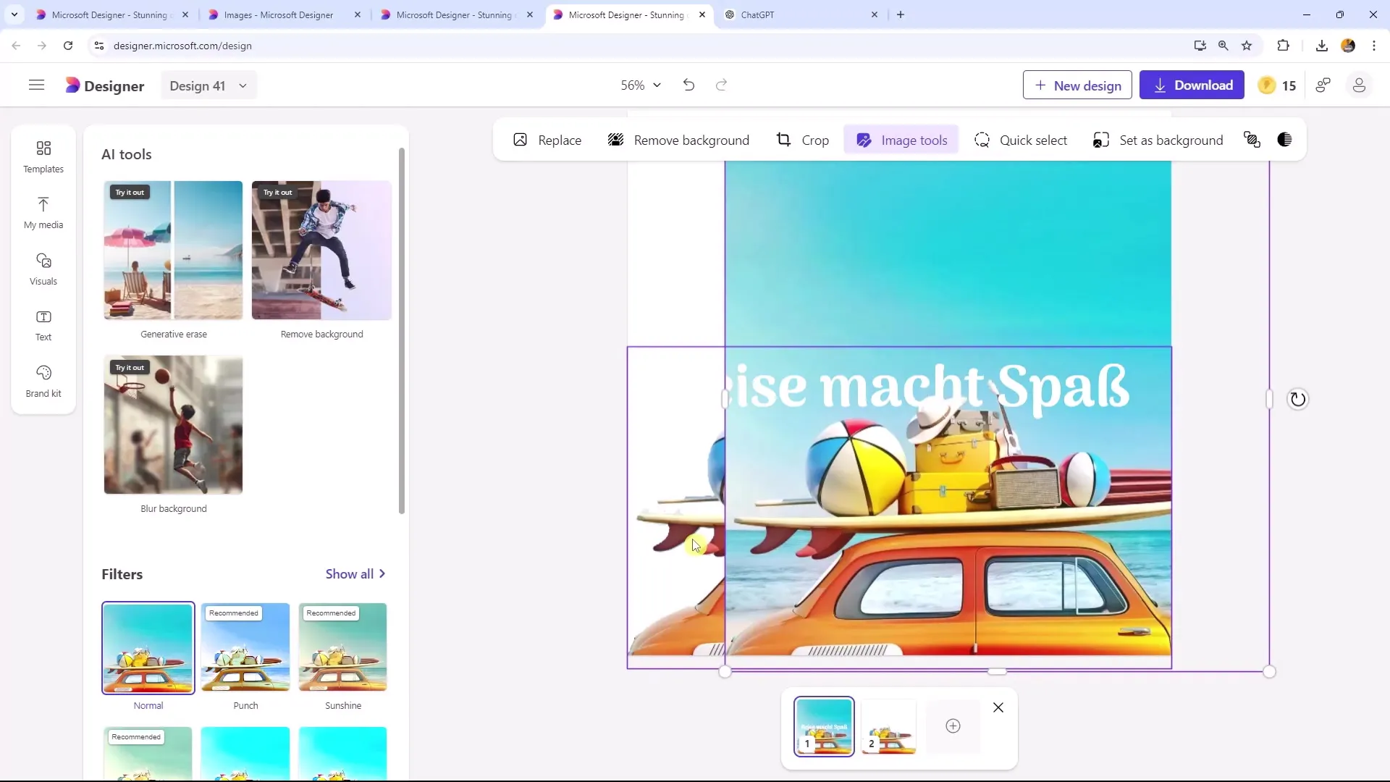Click the Set as background icon
Image resolution: width=1390 pixels, height=782 pixels.
click(x=1100, y=140)
